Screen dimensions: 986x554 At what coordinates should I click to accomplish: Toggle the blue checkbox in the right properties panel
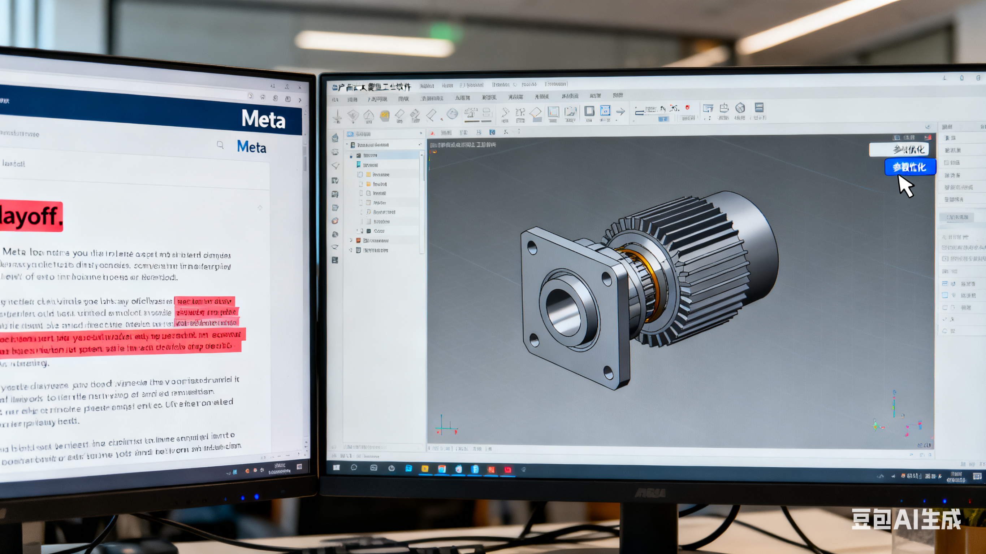pos(945,295)
